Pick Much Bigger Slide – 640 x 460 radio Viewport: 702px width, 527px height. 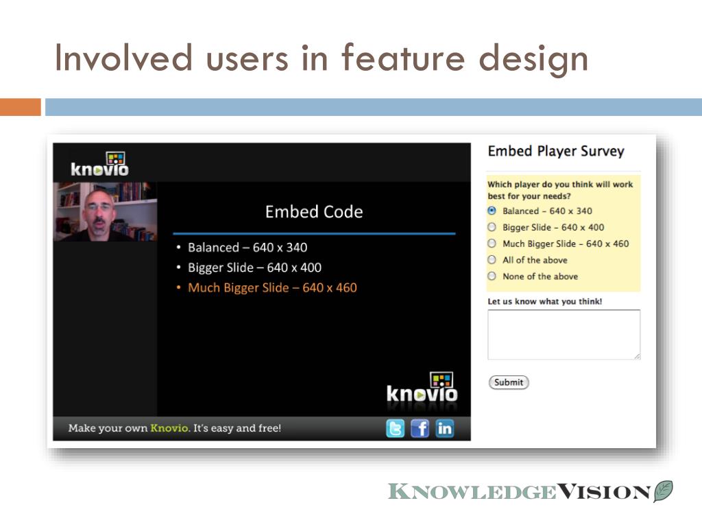coord(492,244)
